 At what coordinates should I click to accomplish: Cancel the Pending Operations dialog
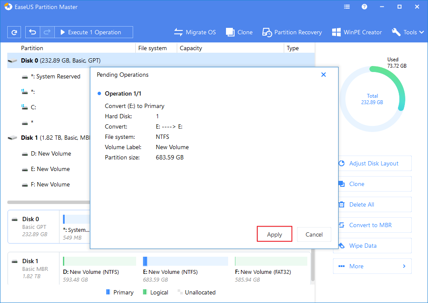coord(314,234)
